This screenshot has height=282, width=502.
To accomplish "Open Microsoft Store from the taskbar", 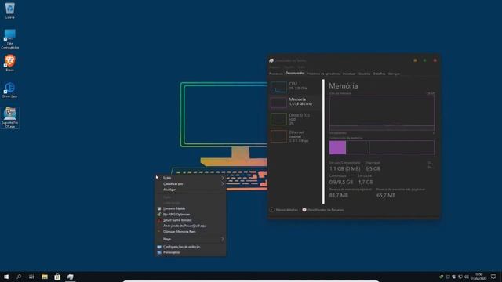I will pyautogui.click(x=57, y=277).
